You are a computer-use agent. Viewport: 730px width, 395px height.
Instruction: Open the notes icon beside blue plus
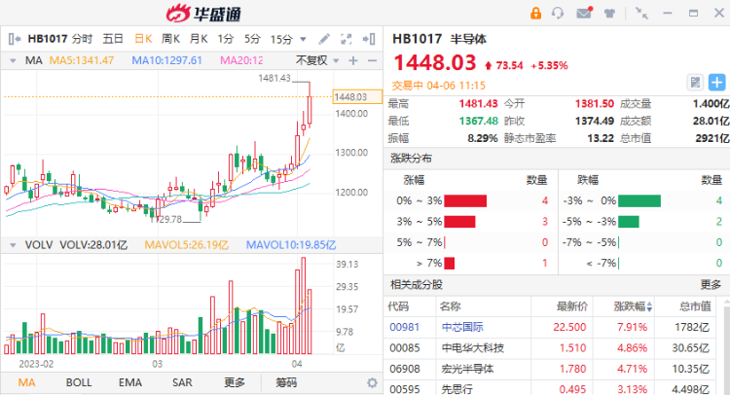point(695,83)
